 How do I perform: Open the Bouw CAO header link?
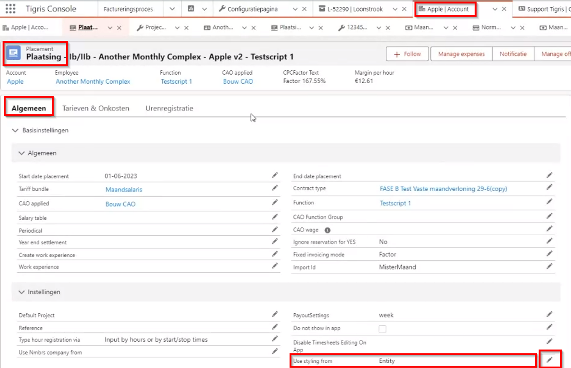pyautogui.click(x=238, y=82)
